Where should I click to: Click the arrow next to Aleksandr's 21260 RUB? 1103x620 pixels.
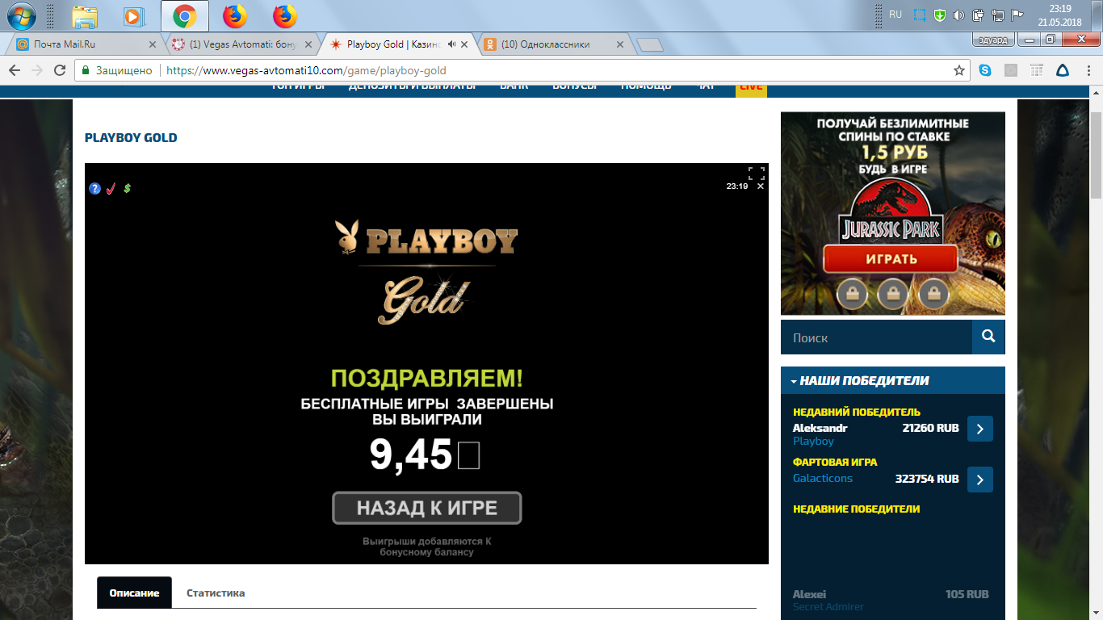tap(980, 429)
